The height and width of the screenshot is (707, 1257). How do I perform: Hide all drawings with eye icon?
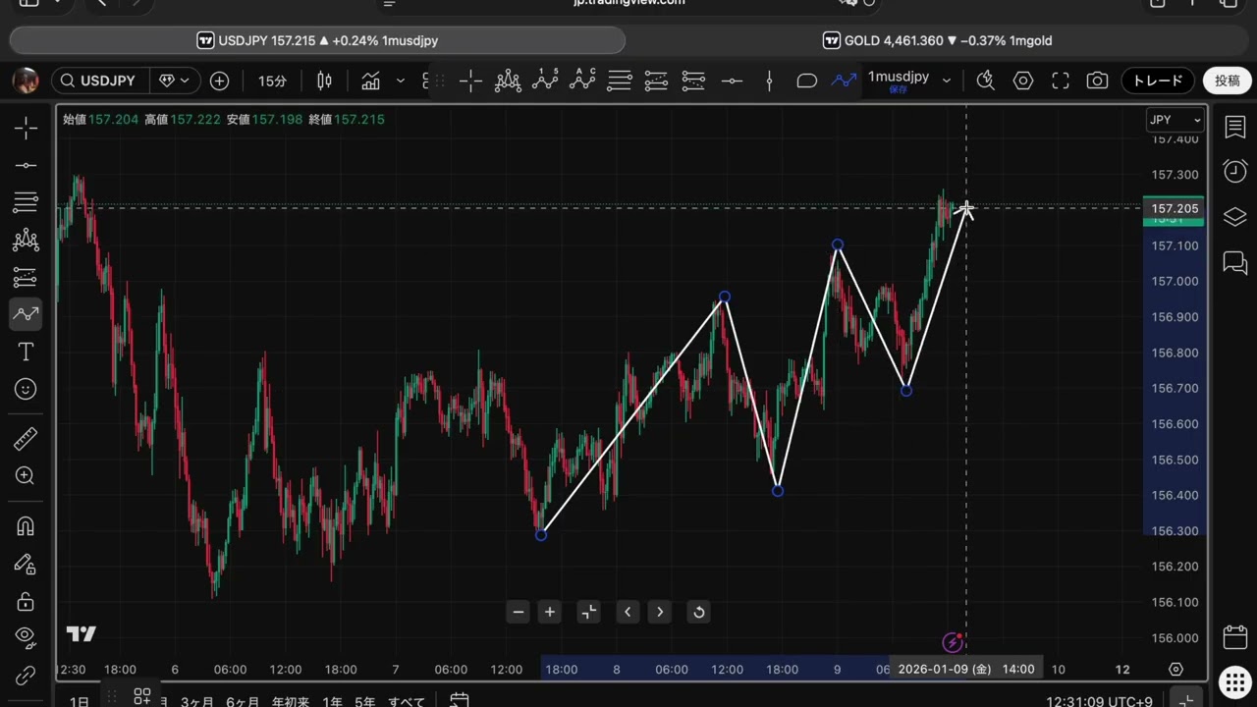pos(26,636)
